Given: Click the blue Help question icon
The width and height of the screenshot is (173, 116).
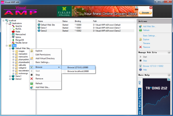Looking at the screenshot, I should pyautogui.click(x=140, y=70).
